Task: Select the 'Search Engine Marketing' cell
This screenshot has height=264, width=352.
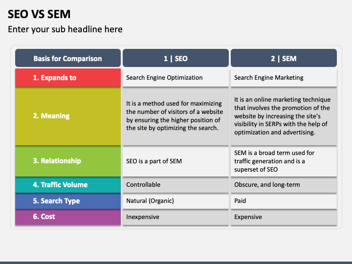Action: point(284,78)
